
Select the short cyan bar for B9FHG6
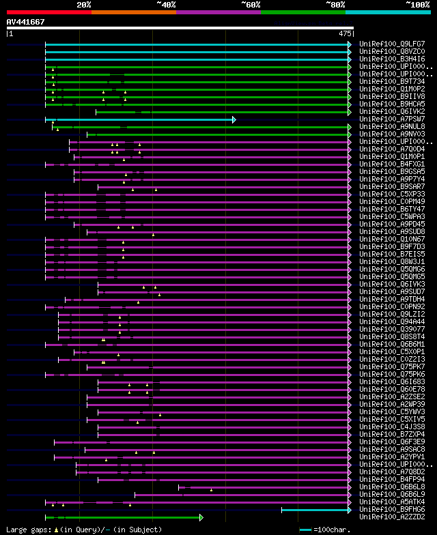[x=315, y=510]
